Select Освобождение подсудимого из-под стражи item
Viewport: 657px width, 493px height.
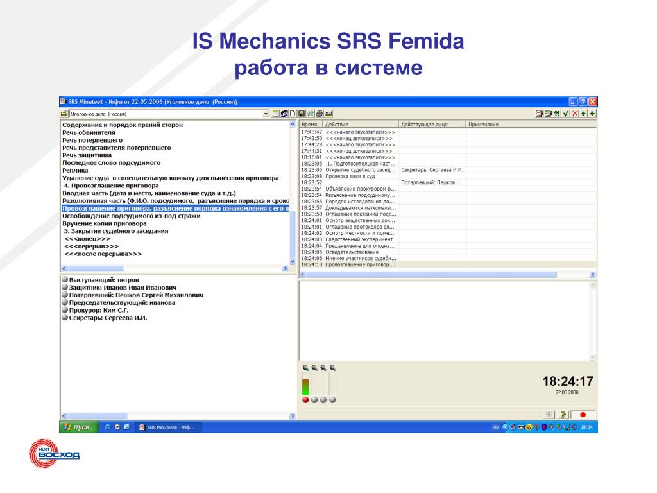coord(132,216)
